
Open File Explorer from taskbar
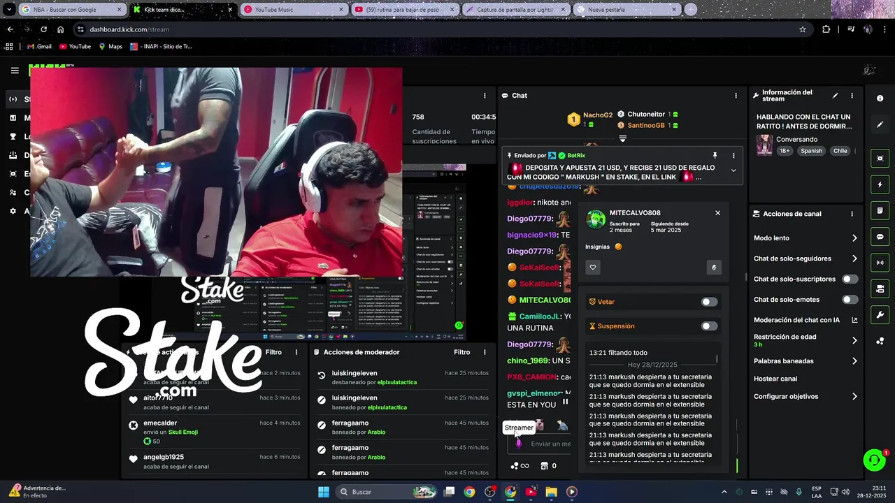click(x=551, y=492)
